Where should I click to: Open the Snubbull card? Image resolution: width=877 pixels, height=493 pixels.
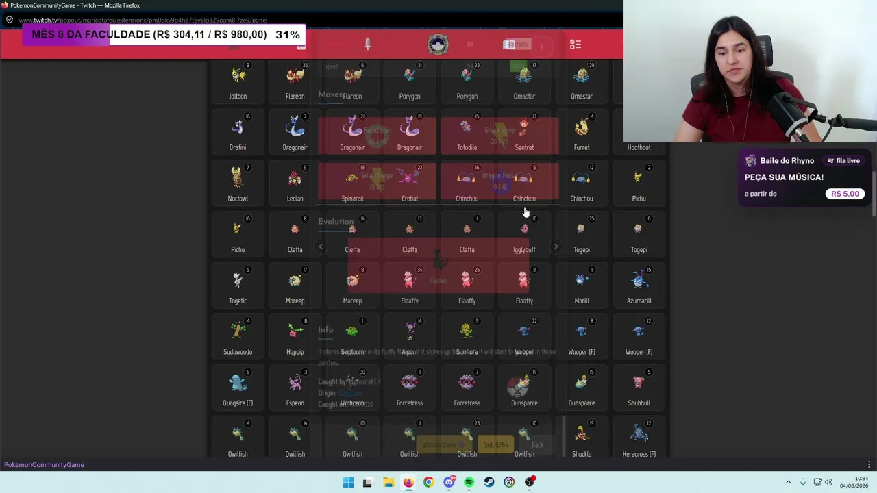click(639, 389)
